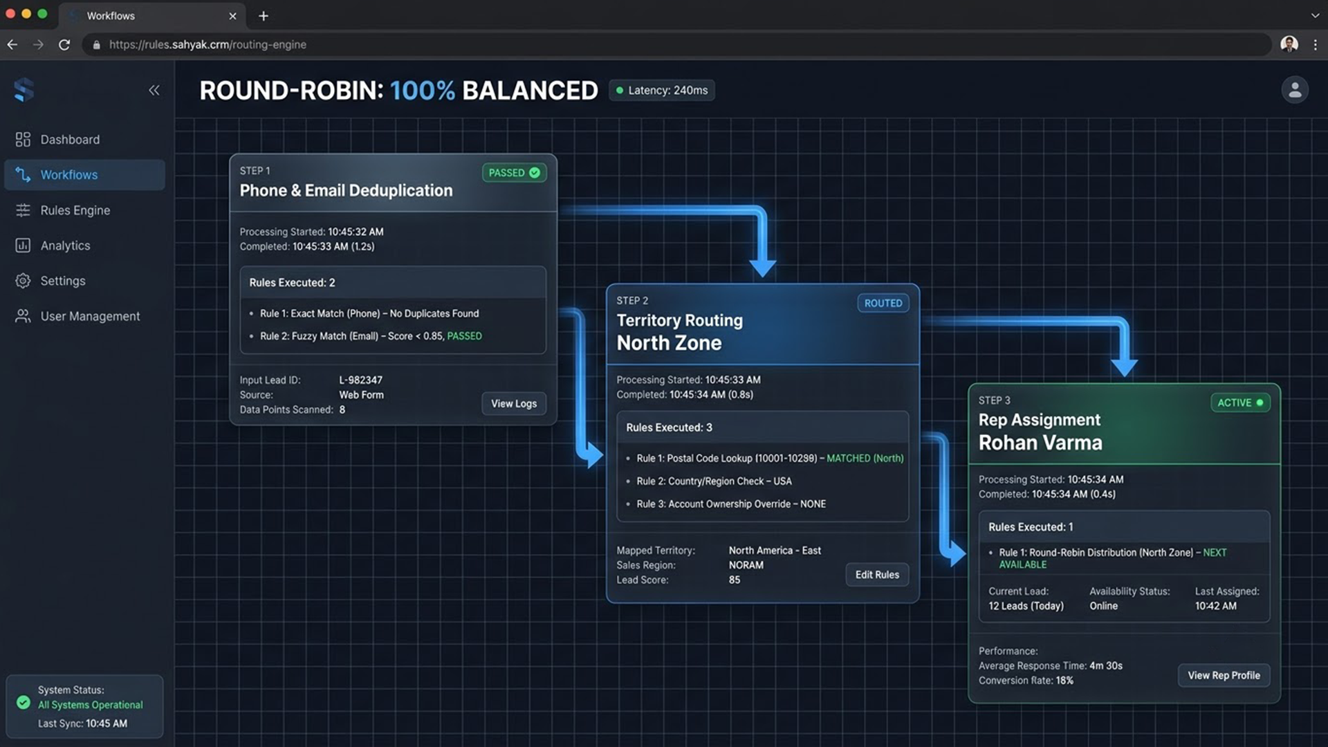The width and height of the screenshot is (1328, 747).
Task: Click the Settings gear icon
Action: [x=23, y=281]
